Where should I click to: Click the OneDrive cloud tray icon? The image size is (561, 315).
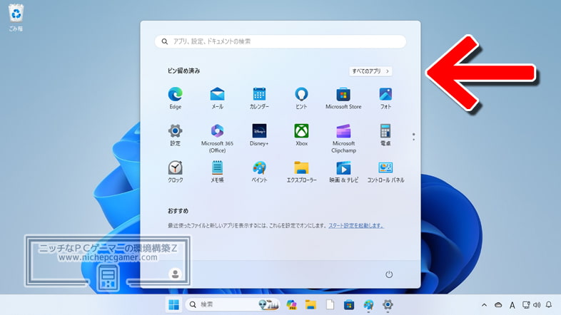click(498, 305)
